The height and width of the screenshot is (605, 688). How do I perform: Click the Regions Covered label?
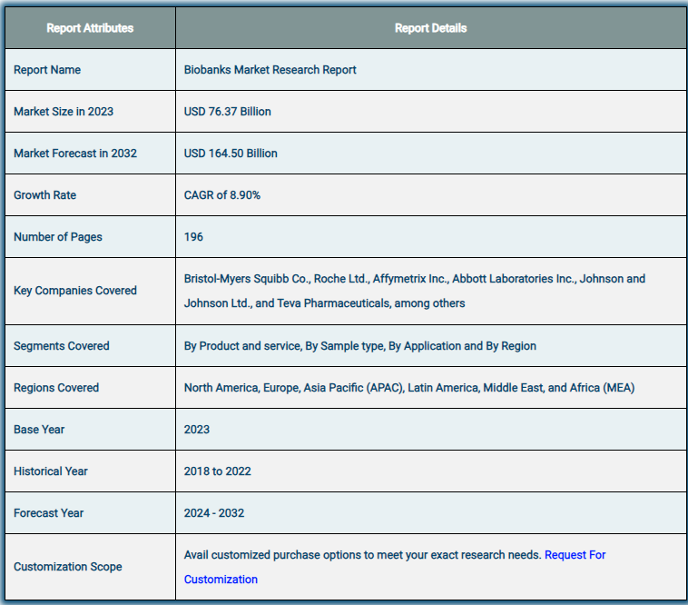[56, 388]
